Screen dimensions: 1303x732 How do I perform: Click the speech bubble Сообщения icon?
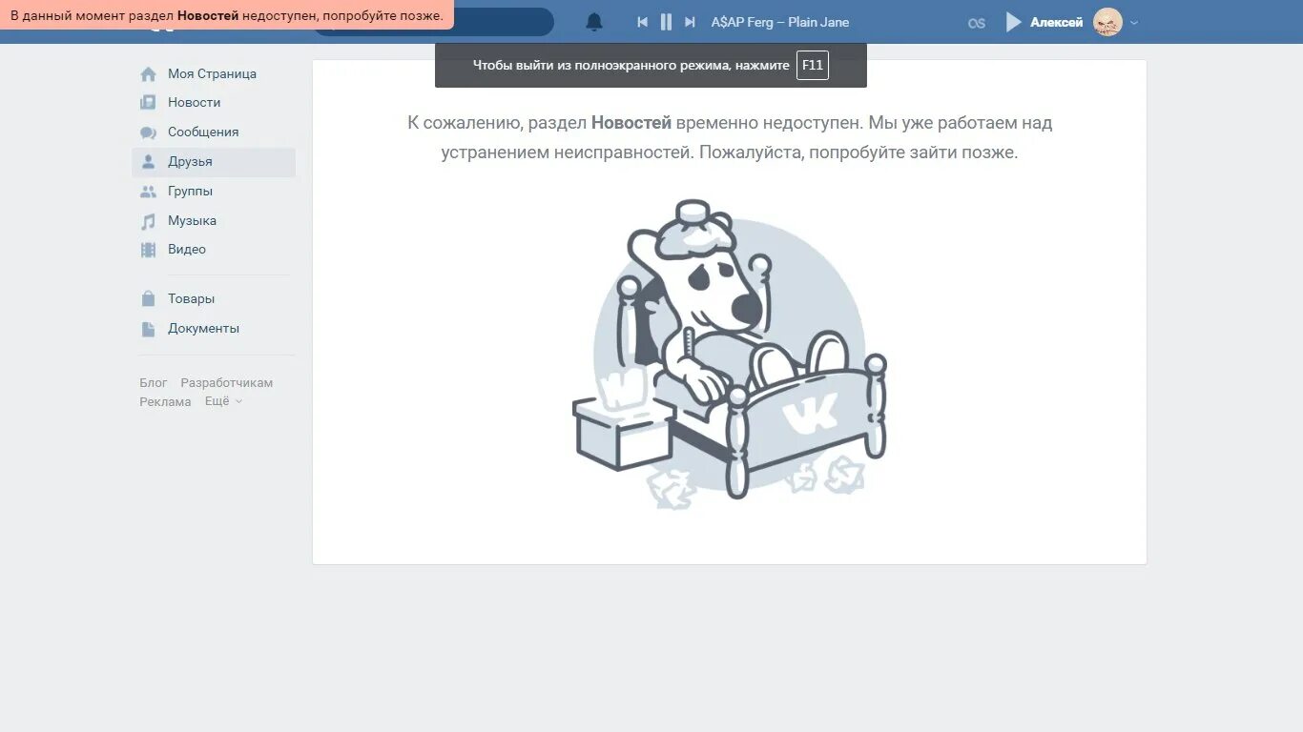pos(148,132)
